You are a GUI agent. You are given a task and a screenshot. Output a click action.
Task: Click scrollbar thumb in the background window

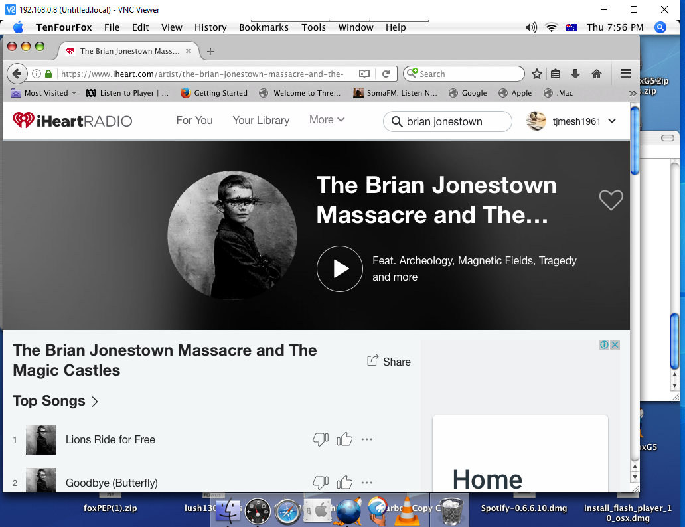click(x=675, y=341)
